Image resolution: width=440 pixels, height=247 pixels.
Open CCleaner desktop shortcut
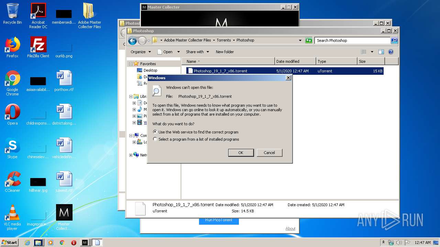point(12,182)
